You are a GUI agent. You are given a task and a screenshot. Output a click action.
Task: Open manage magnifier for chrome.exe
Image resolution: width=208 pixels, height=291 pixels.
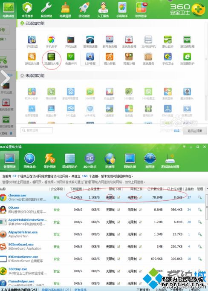(199, 197)
